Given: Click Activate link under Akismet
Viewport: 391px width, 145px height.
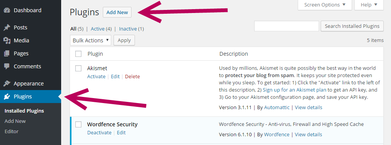Looking at the screenshot, I should tap(96, 76).
